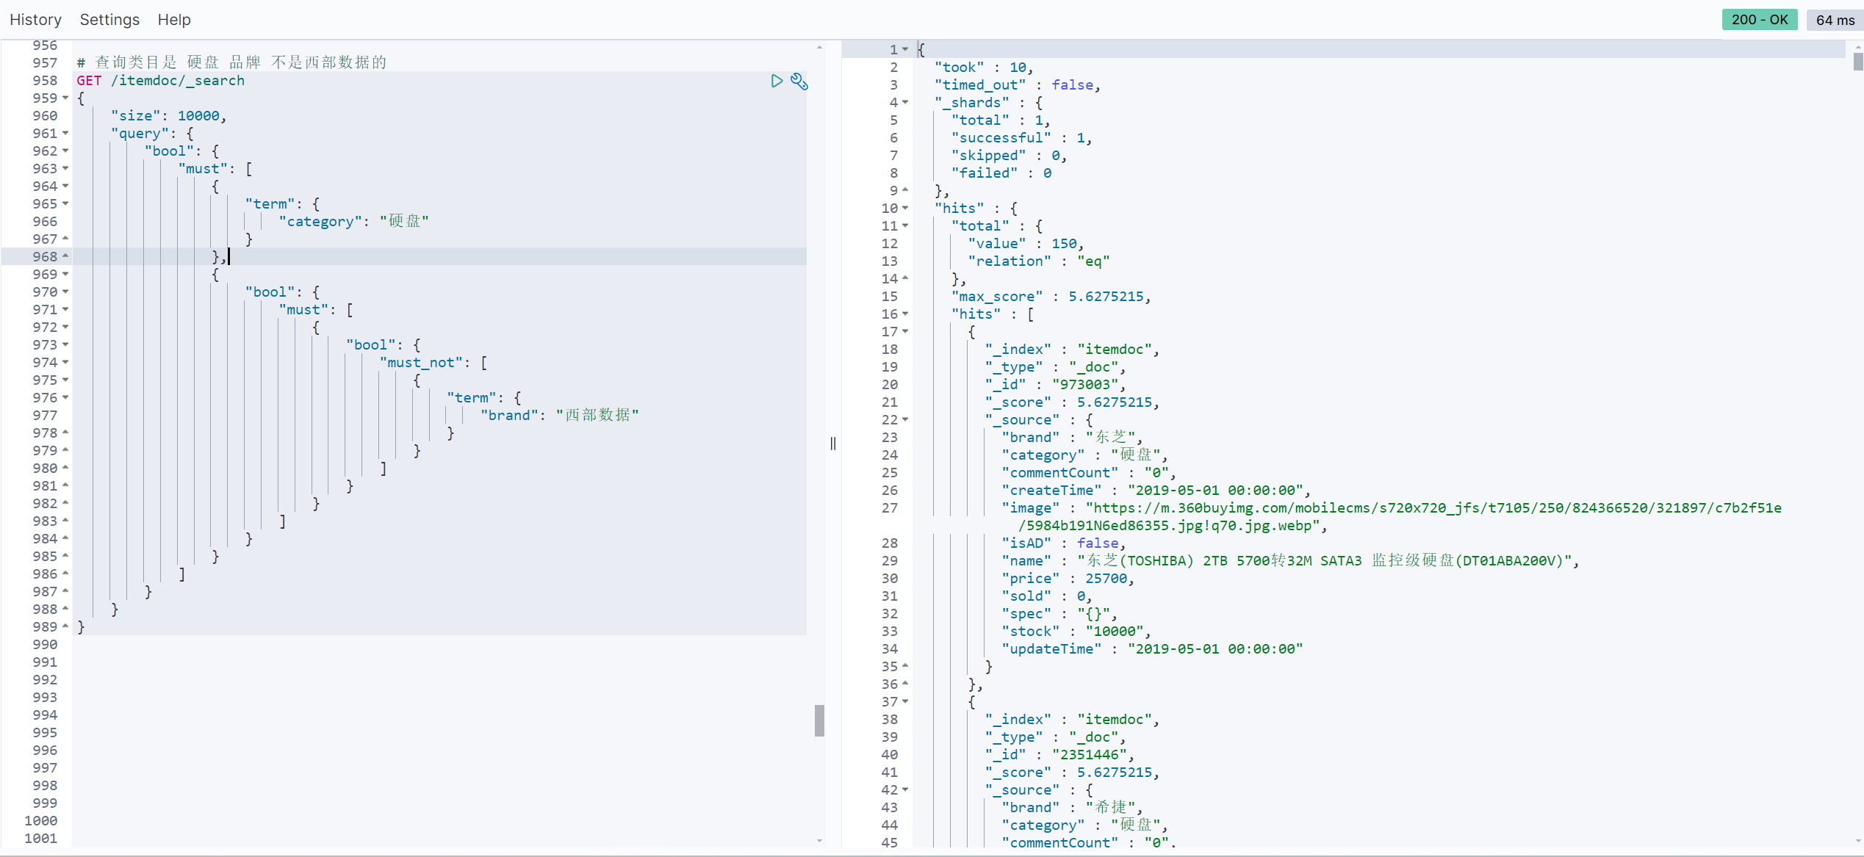Fold the "_source" block at response line 22
Image resolution: width=1864 pixels, height=857 pixels.
point(905,419)
